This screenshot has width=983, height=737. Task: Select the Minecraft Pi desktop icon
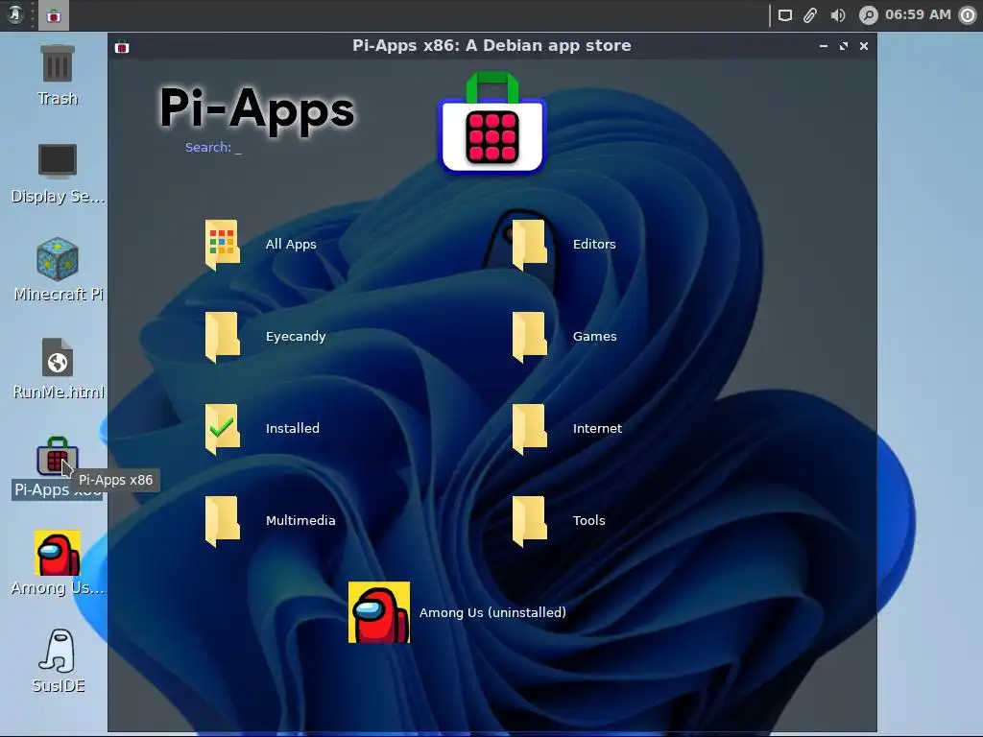(58, 258)
